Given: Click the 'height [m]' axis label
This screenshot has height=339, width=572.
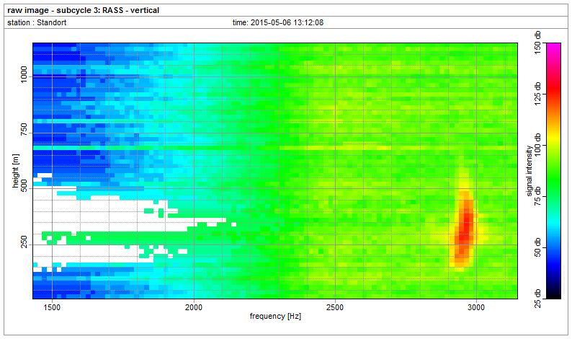Looking at the screenshot, I should coord(15,169).
